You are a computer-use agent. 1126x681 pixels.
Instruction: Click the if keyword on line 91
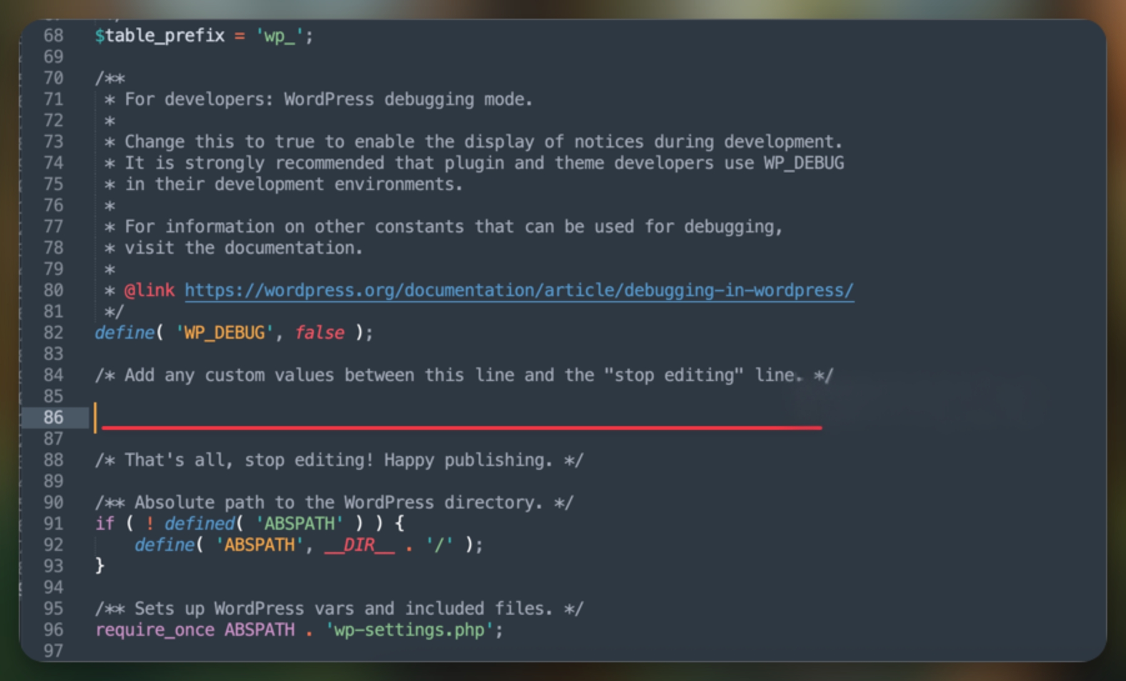104,524
